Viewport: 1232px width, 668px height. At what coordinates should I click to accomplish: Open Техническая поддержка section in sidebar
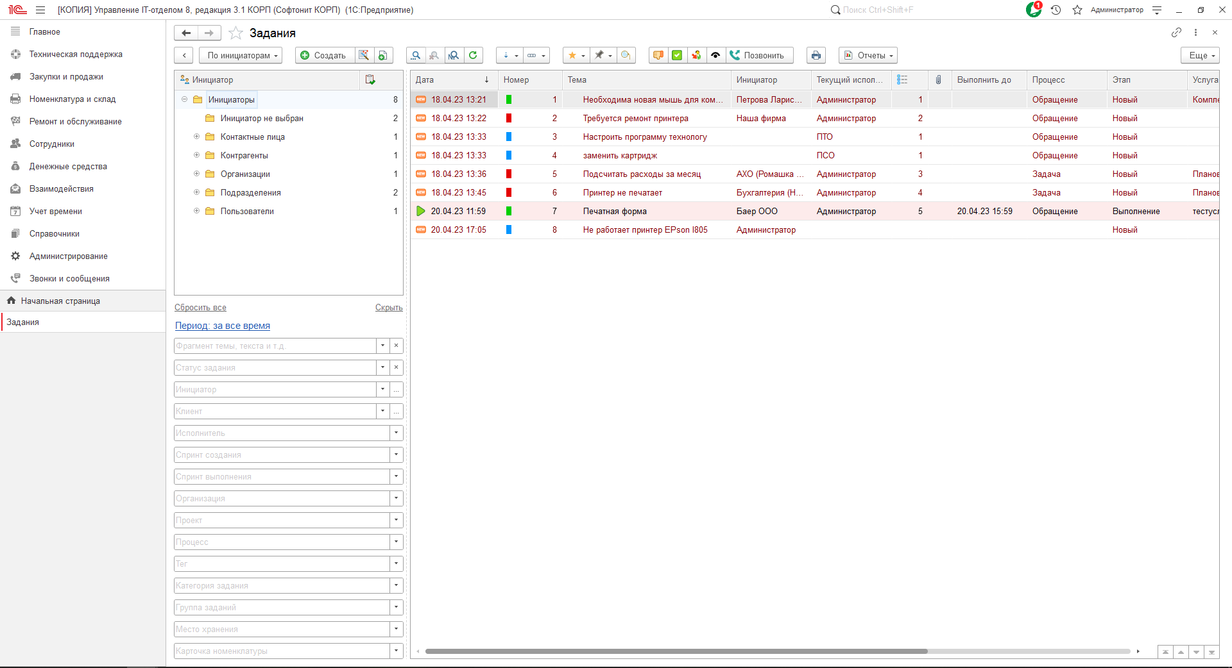point(76,54)
